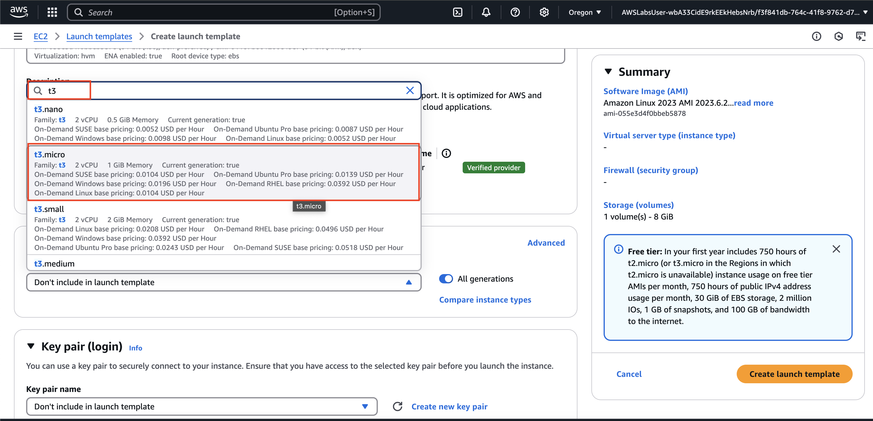The height and width of the screenshot is (421, 873).
Task: Launch CloudShell from the top bar
Action: click(457, 12)
